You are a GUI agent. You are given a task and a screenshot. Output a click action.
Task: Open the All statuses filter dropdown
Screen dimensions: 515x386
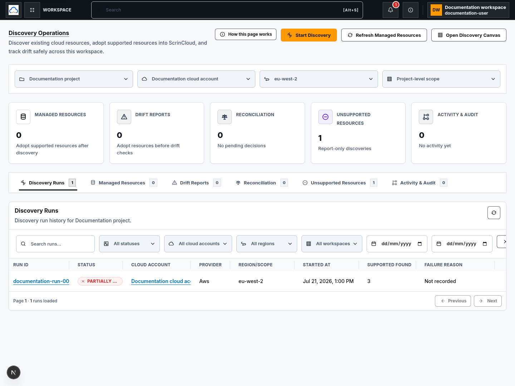point(129,244)
